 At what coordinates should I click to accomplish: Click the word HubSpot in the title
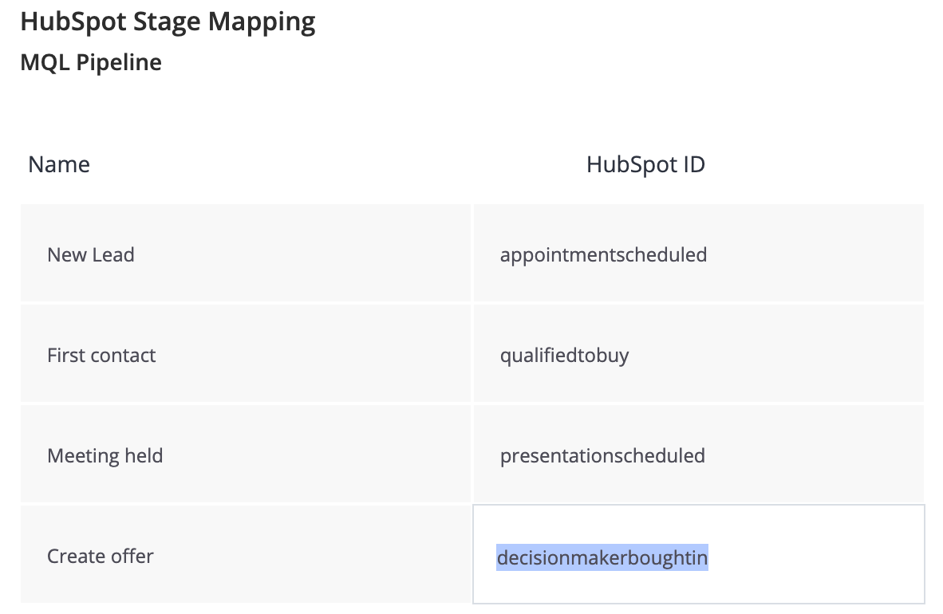click(x=73, y=23)
